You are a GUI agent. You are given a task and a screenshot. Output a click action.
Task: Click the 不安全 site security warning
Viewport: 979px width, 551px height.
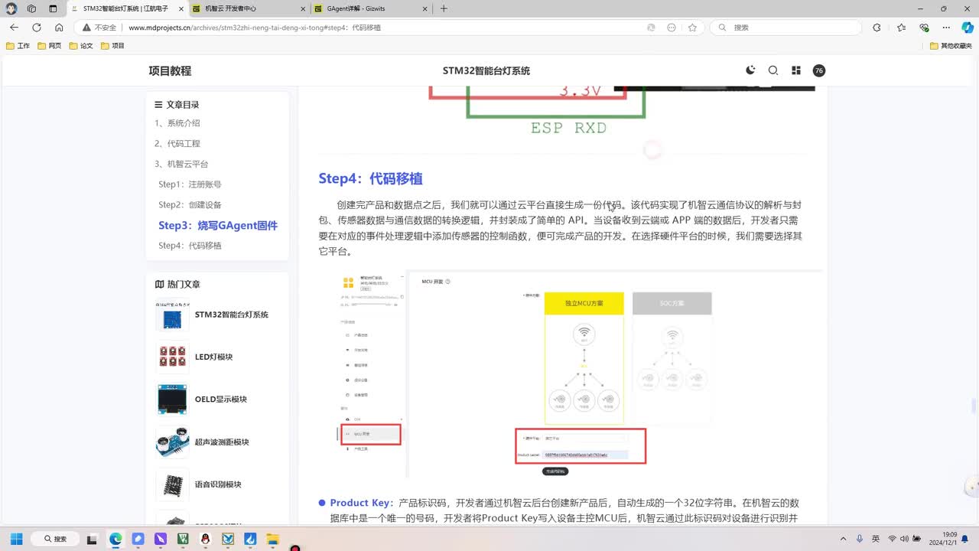[x=99, y=28]
